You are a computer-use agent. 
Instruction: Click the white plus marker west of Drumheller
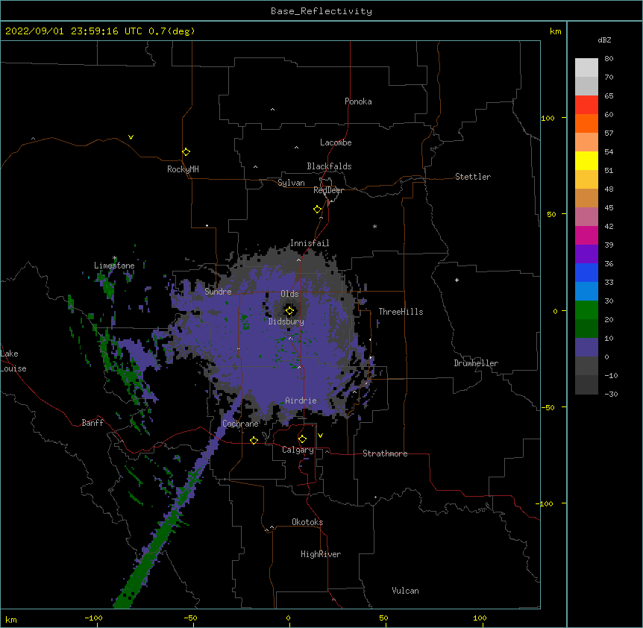(457, 280)
